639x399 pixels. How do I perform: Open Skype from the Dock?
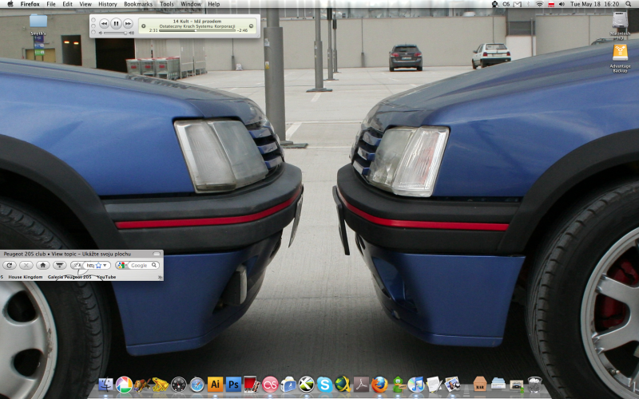coord(323,385)
